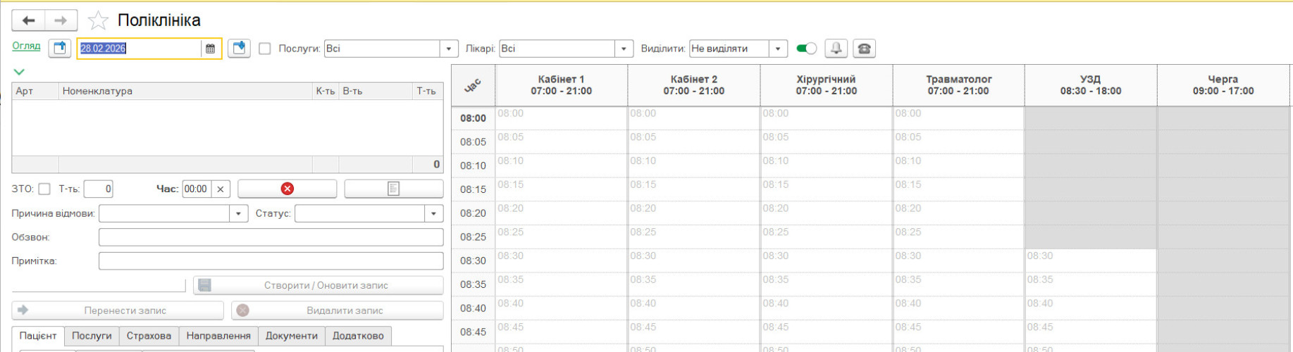
Task: Click the red cross cancel button
Action: pyautogui.click(x=287, y=189)
